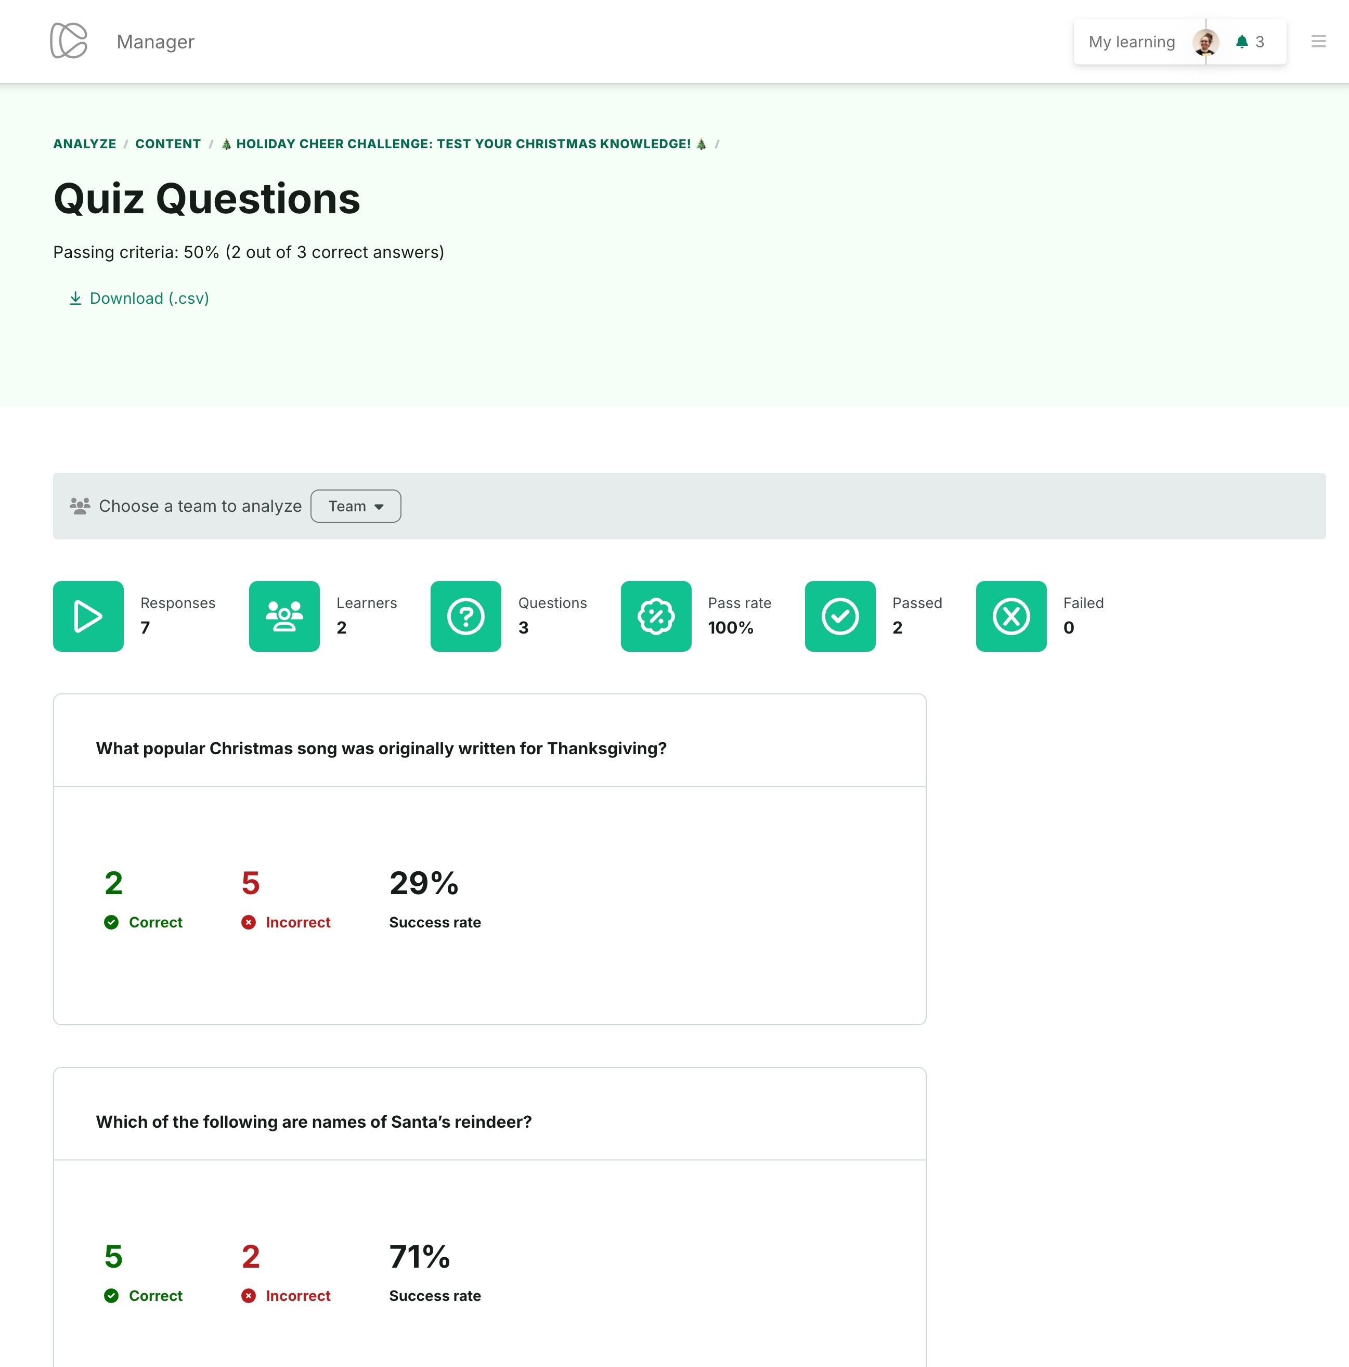1349x1367 pixels.
Task: Click the Pass rate percent badge icon
Action: (656, 616)
